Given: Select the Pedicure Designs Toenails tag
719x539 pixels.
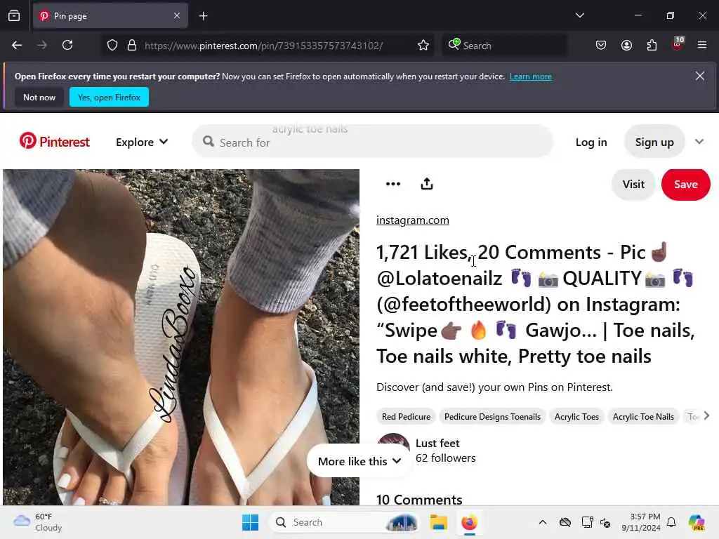Looking at the screenshot, I should pos(492,417).
